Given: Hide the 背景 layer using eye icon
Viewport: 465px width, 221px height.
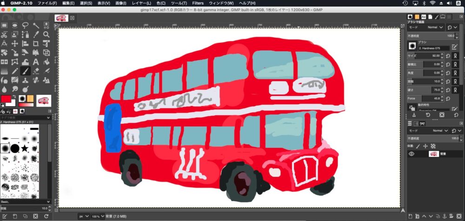Looking at the screenshot, I should tap(411, 154).
